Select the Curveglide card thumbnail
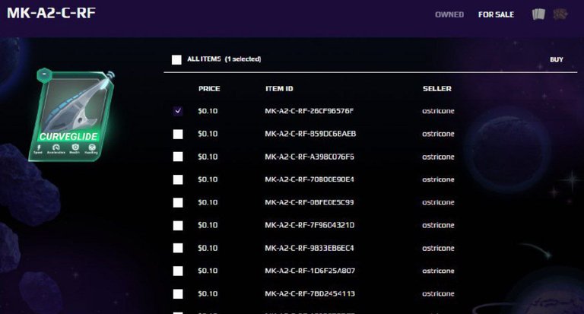 [71, 115]
